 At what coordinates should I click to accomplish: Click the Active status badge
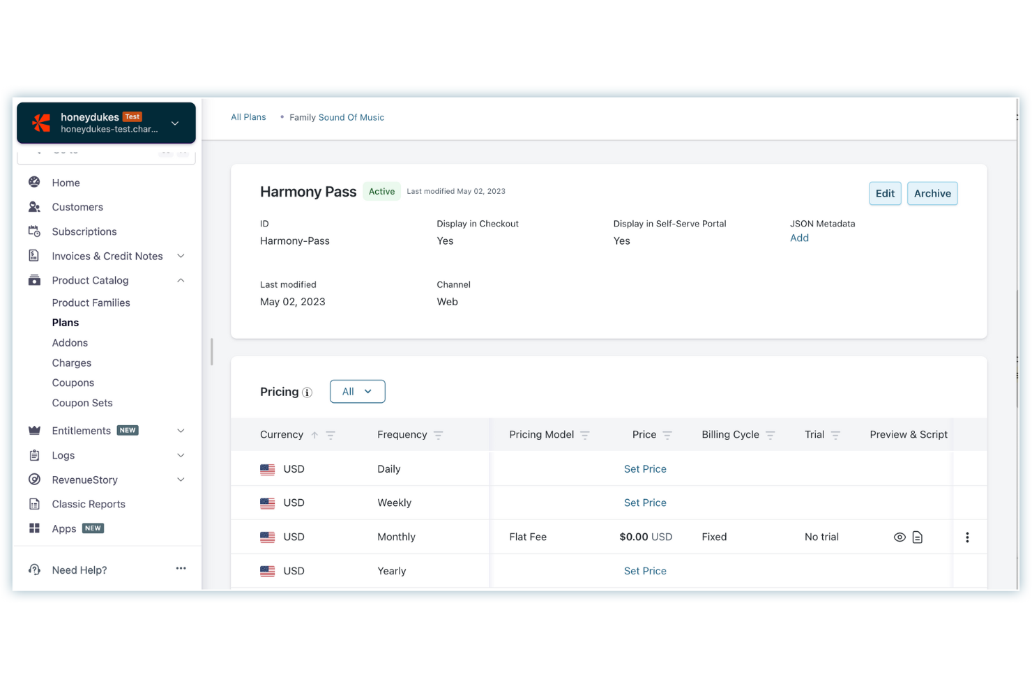pos(381,191)
